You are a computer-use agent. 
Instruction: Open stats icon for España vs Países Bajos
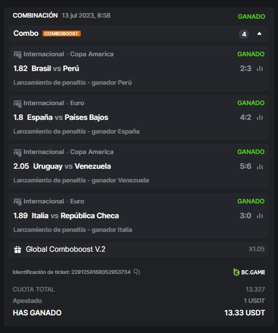coord(260,118)
